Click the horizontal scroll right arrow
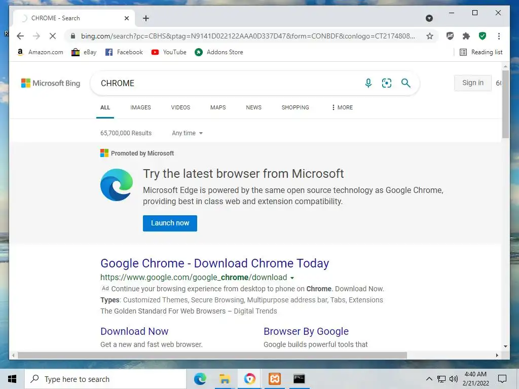Image resolution: width=519 pixels, height=389 pixels. [x=497, y=355]
